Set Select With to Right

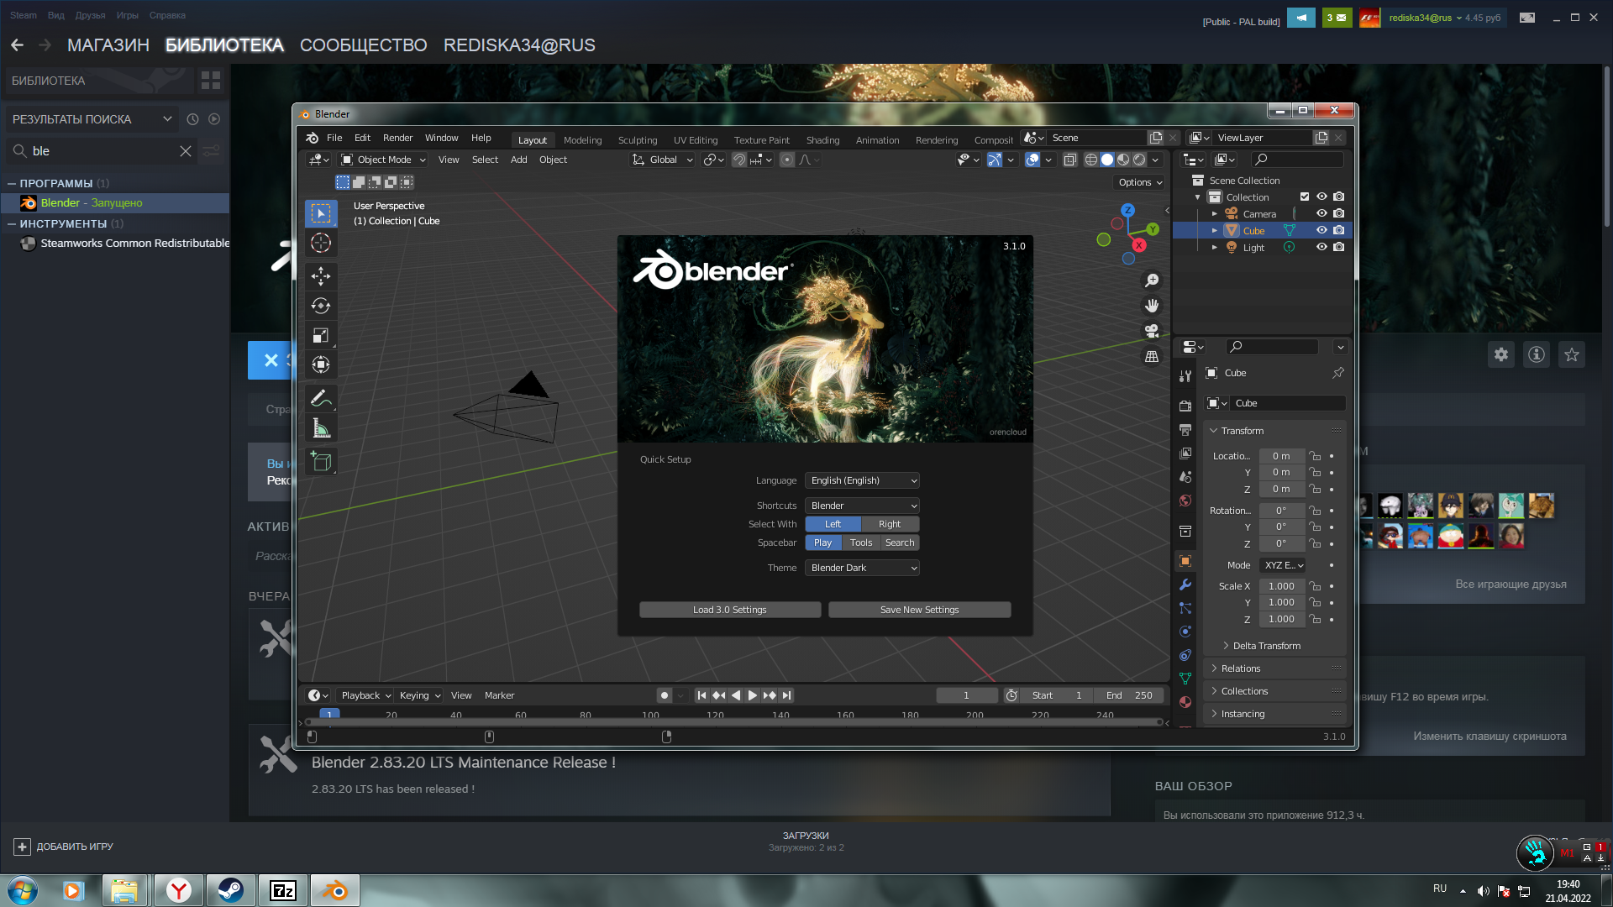coord(890,524)
